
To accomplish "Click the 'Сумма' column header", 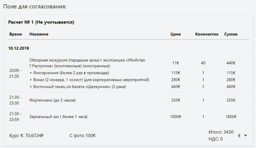I will click(231, 34).
